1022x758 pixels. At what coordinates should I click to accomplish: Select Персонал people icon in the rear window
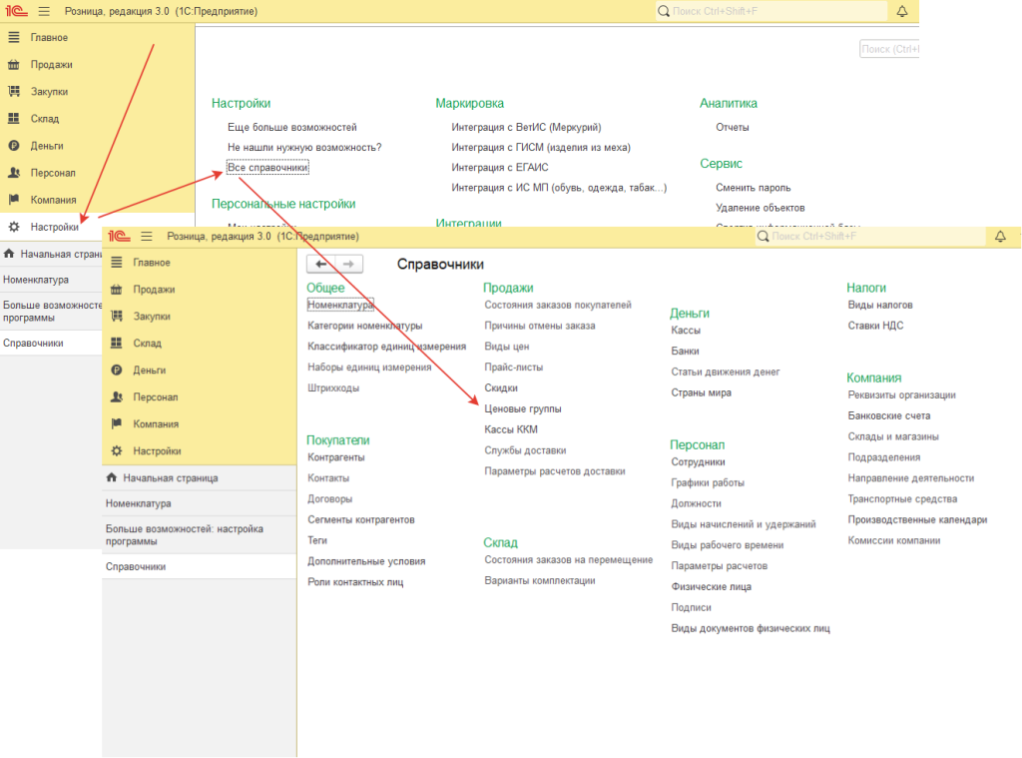tap(14, 172)
